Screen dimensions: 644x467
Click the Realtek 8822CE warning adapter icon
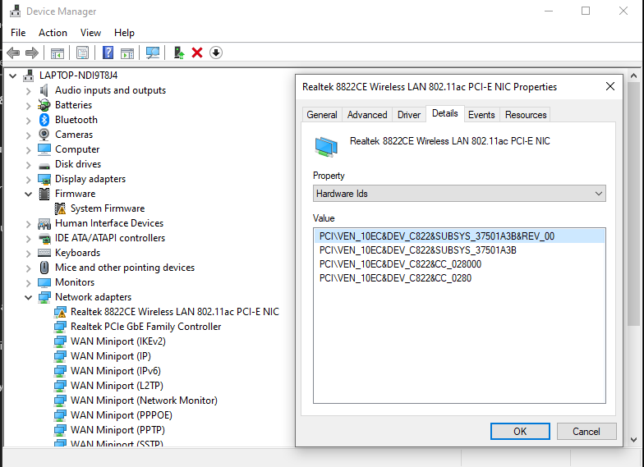[60, 312]
